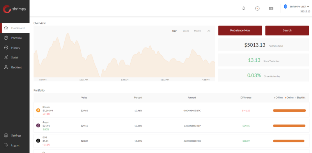This screenshot has height=153, width=312.
Task: Click the Bitcoin orange allocation bar
Action: point(289,111)
